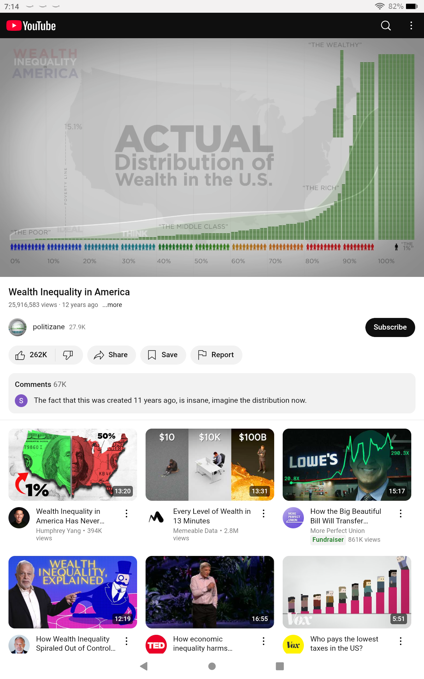Tap the YouTube logo to go home

[x=31, y=26]
